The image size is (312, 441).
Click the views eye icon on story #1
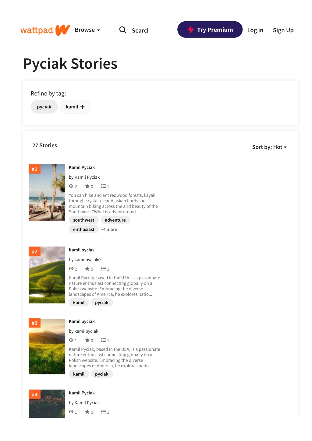(71, 186)
